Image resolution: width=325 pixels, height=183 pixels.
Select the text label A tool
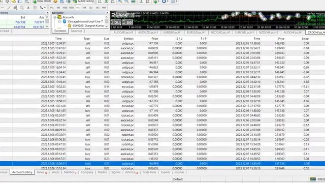pyautogui.click(x=28, y=8)
